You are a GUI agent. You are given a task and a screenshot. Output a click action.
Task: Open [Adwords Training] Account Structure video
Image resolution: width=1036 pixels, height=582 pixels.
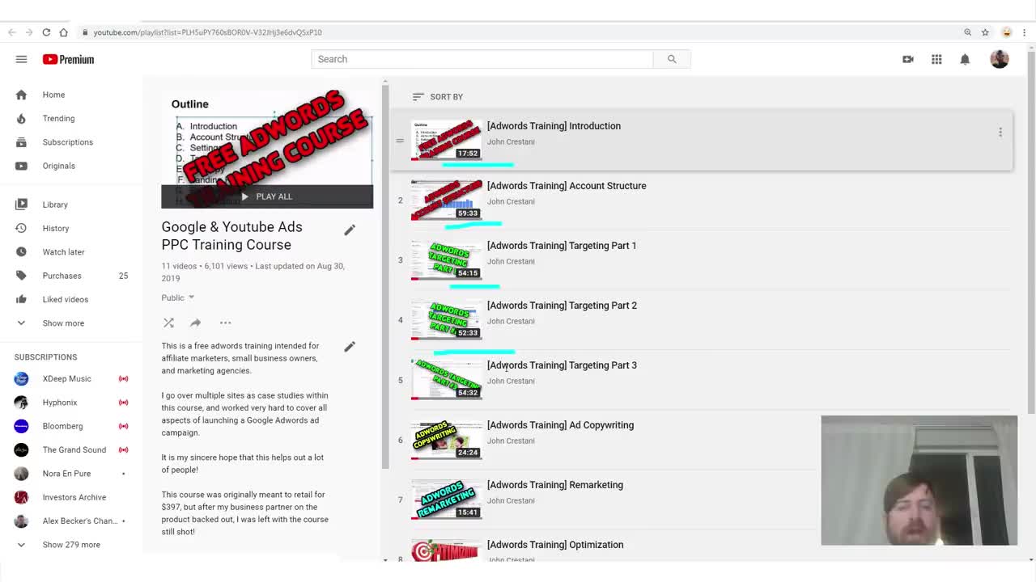[x=567, y=186]
